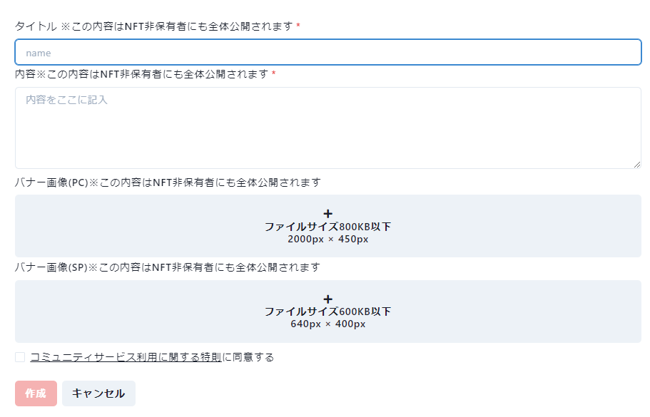Click inside the 内容をここに記入 textarea

click(x=328, y=128)
